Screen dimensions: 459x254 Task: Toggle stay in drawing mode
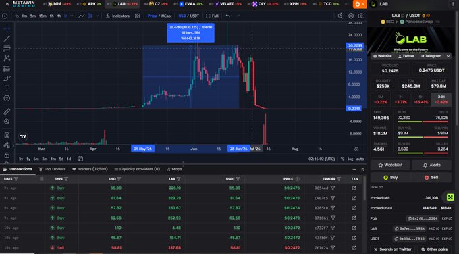(7, 145)
